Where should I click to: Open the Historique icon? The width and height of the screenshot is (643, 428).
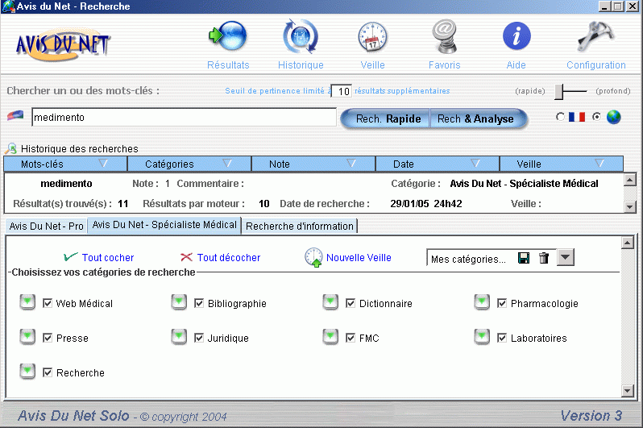point(301,36)
